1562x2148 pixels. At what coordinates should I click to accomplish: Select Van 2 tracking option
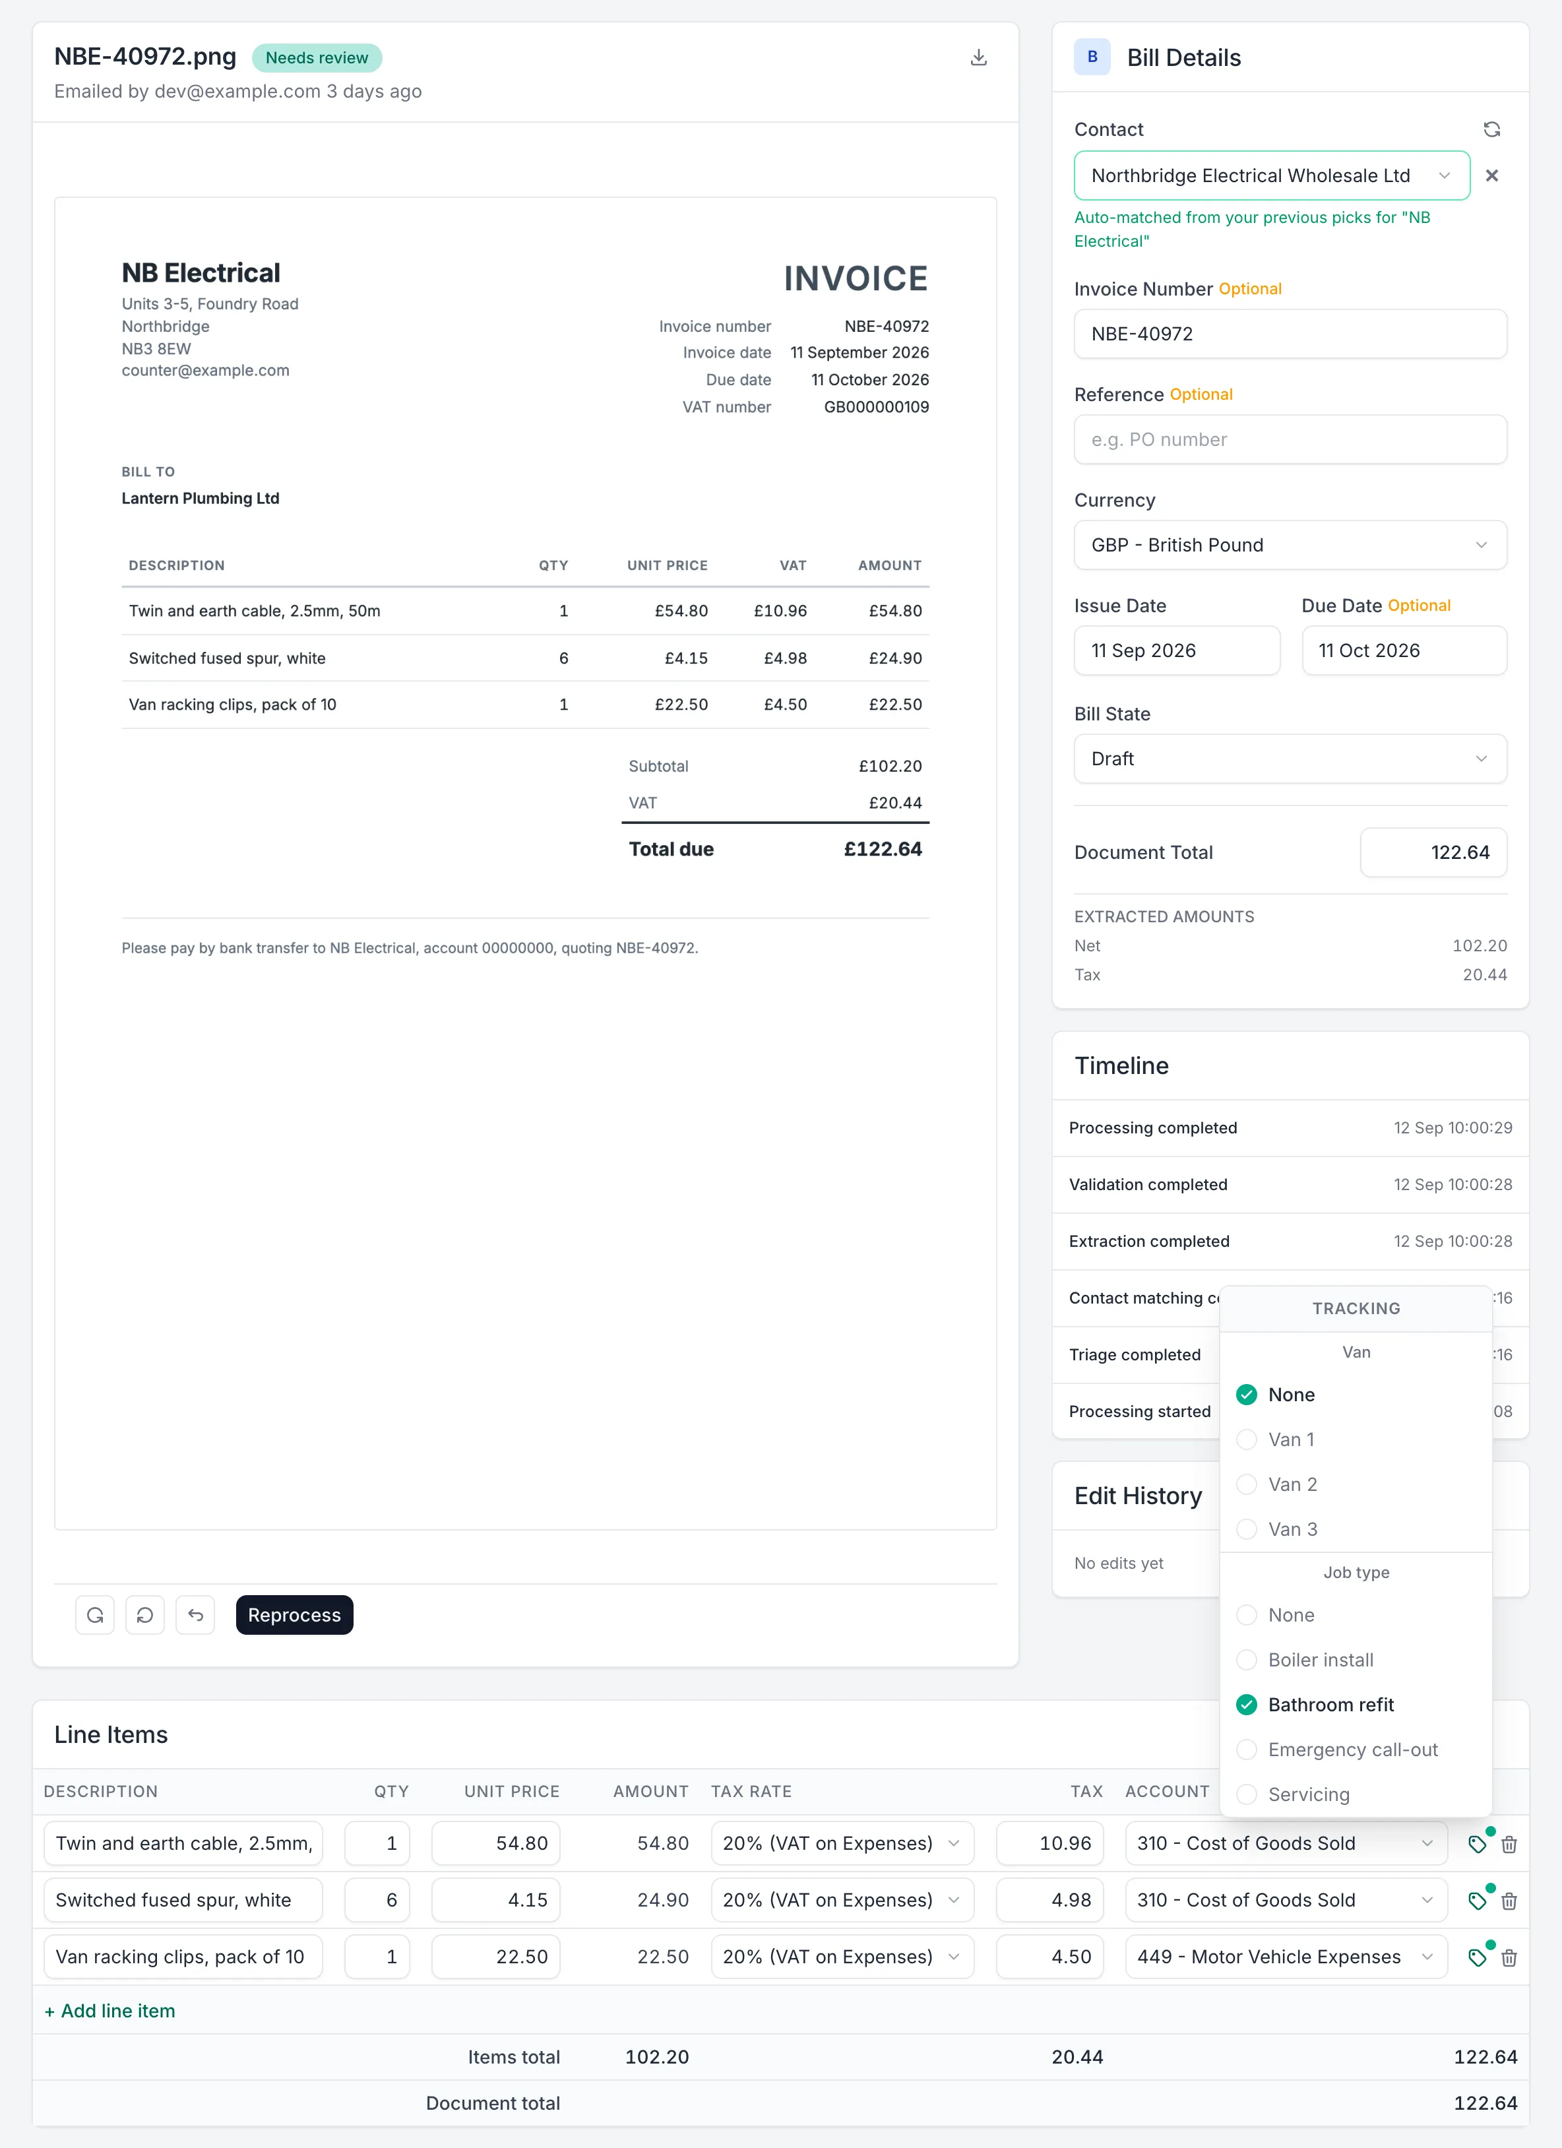coord(1356,1484)
